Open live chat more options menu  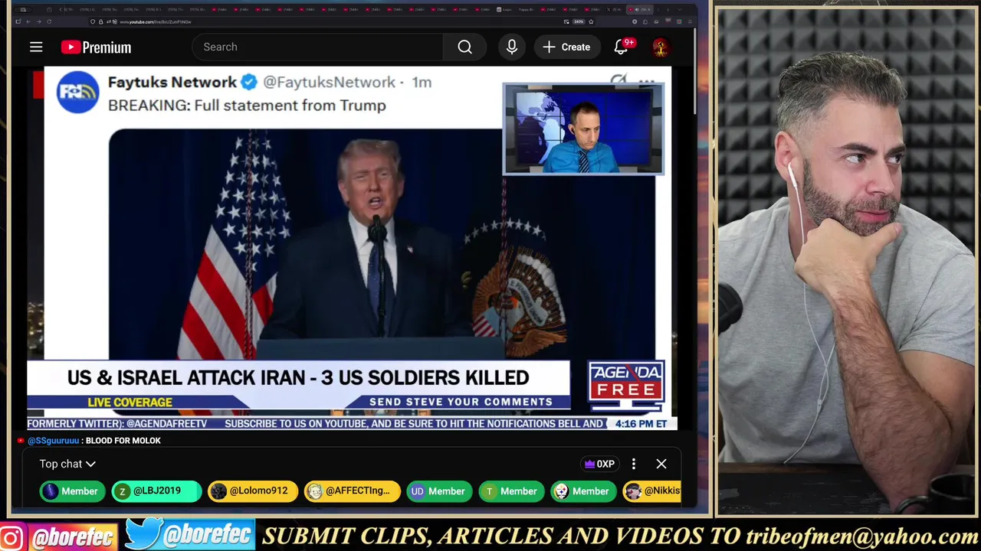[634, 464]
